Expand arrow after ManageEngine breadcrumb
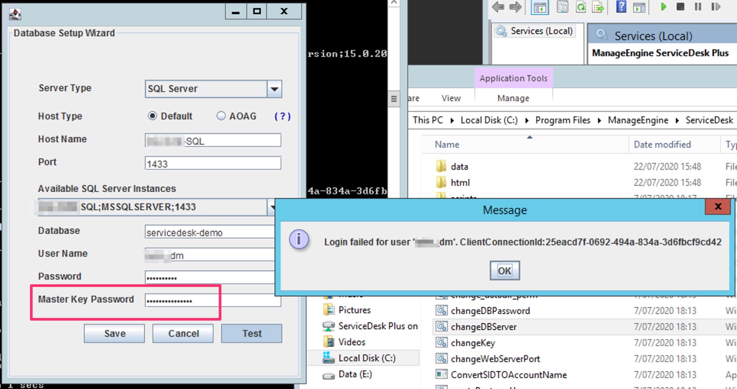The image size is (737, 389). 677,120
